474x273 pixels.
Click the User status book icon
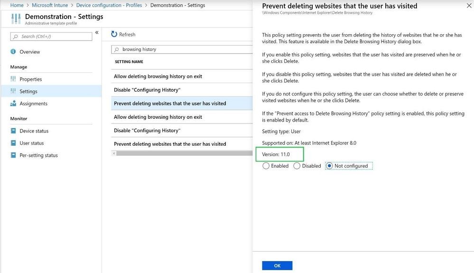(x=13, y=143)
